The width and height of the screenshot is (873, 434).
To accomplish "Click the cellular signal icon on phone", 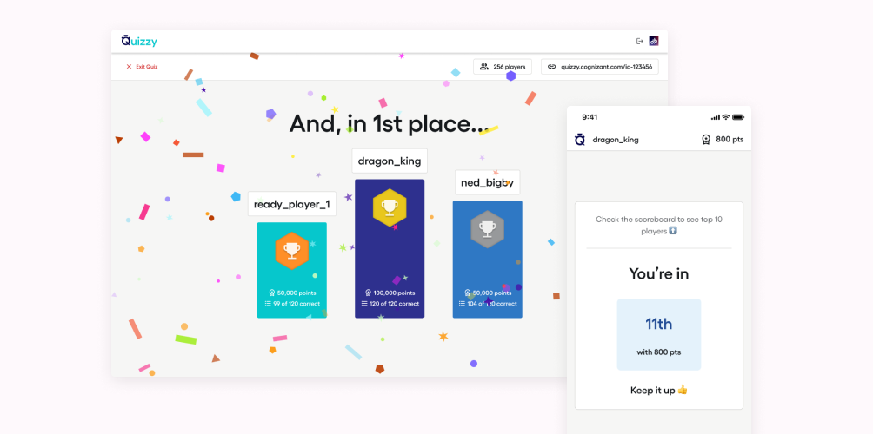I will [716, 117].
